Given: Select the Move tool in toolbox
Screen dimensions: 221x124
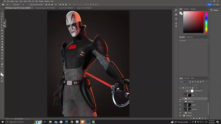Looking at the screenshot, I should [x=2, y=11].
